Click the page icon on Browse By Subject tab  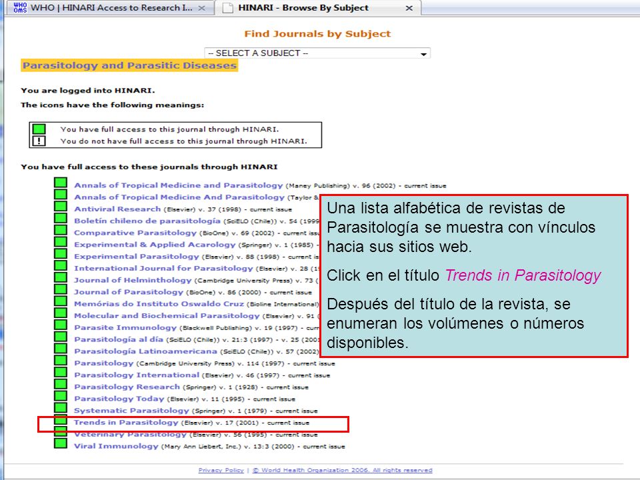pyautogui.click(x=228, y=8)
